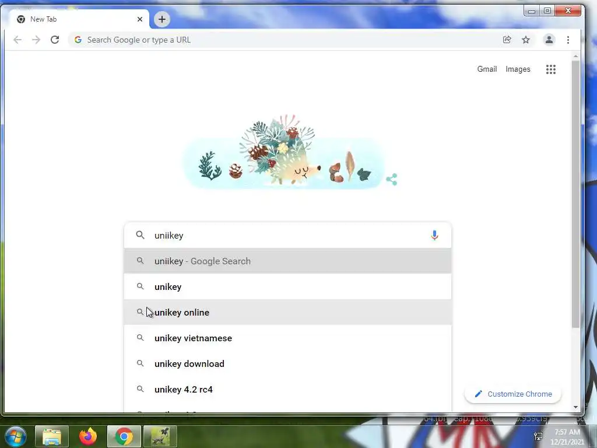Click the Google icon in address bar
The image size is (597, 448).
(x=78, y=40)
